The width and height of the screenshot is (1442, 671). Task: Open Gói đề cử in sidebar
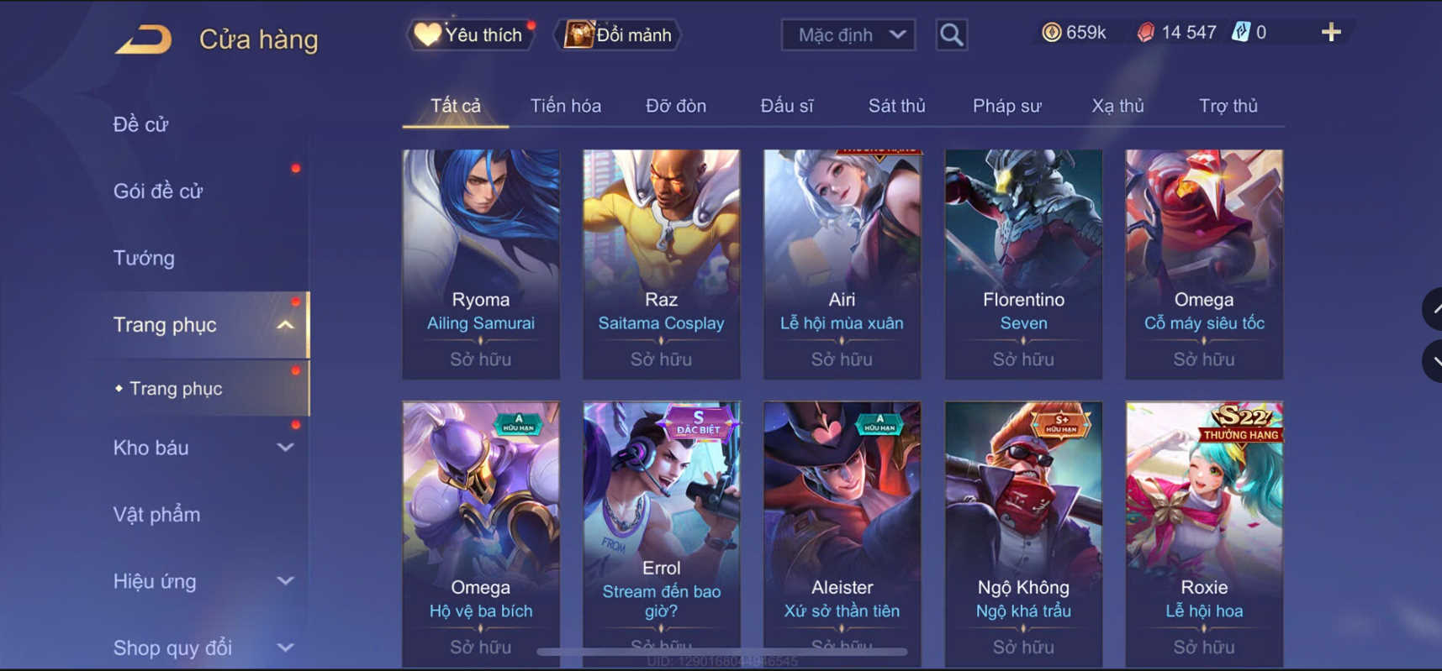tap(158, 191)
